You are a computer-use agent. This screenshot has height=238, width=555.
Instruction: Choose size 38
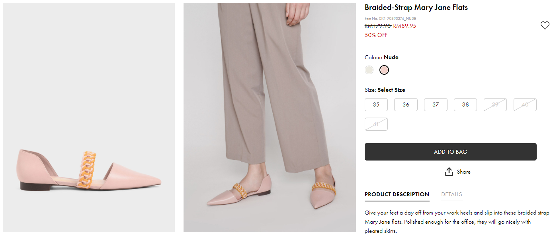(465, 104)
